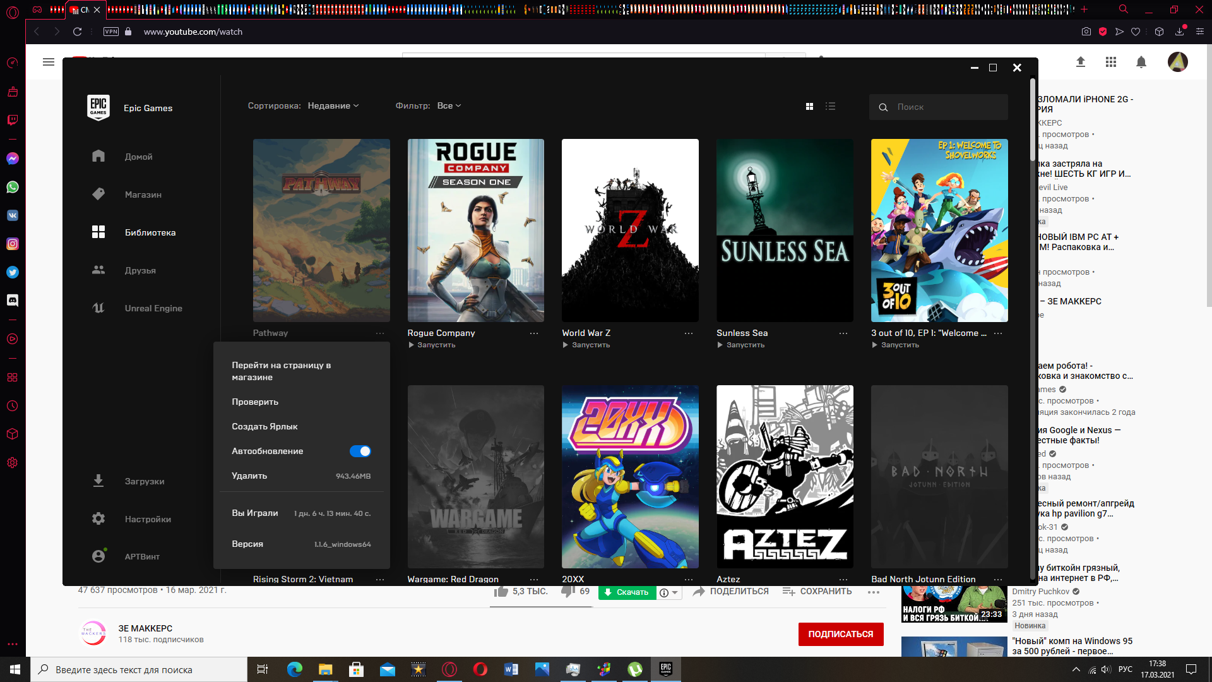Open Windows Start menu
This screenshot has height=682, width=1212.
(x=15, y=669)
